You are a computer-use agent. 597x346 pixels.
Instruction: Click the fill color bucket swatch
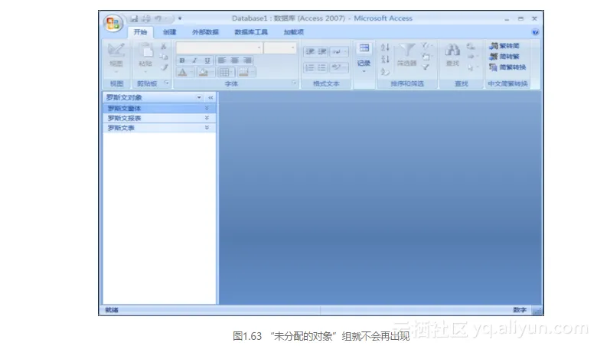204,72
